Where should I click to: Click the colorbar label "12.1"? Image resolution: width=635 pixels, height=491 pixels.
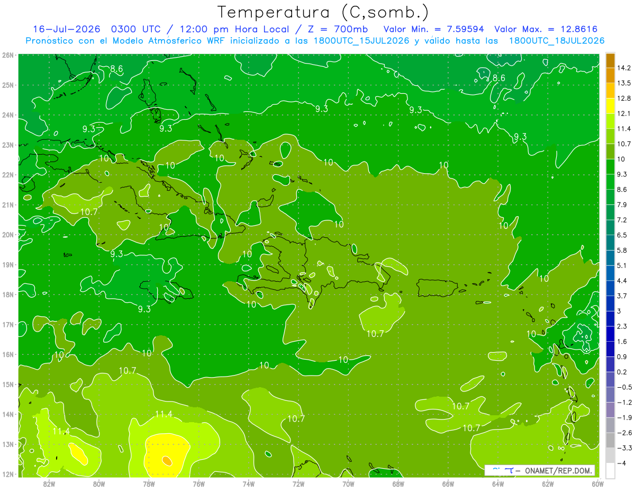point(624,113)
